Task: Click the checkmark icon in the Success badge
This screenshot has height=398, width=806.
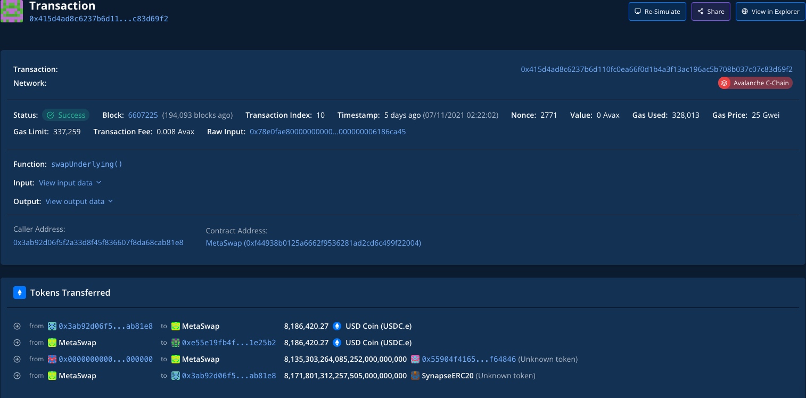Action: coord(51,115)
